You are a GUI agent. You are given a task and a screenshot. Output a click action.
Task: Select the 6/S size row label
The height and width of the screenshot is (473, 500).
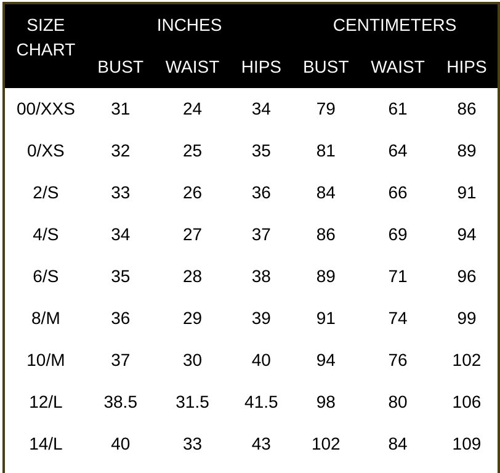coord(46,277)
